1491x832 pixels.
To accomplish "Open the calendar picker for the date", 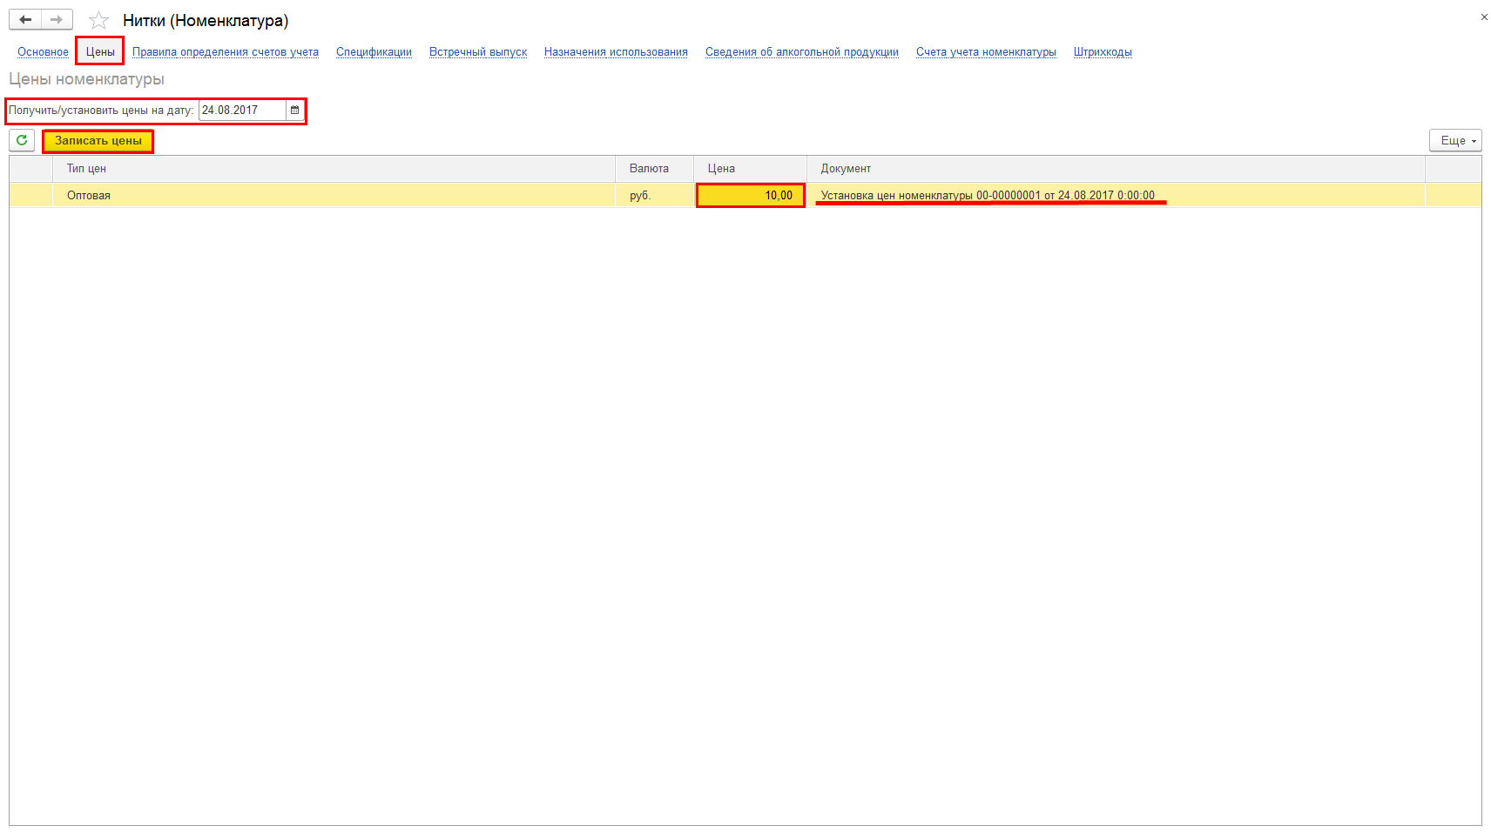I will [294, 111].
